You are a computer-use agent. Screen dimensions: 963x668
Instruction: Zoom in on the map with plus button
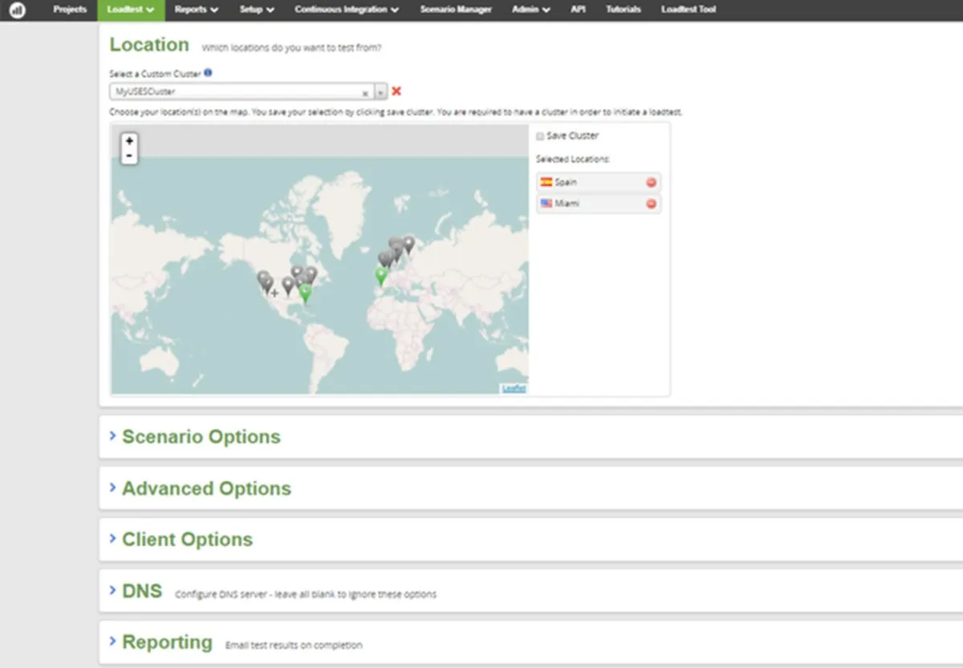(x=129, y=141)
